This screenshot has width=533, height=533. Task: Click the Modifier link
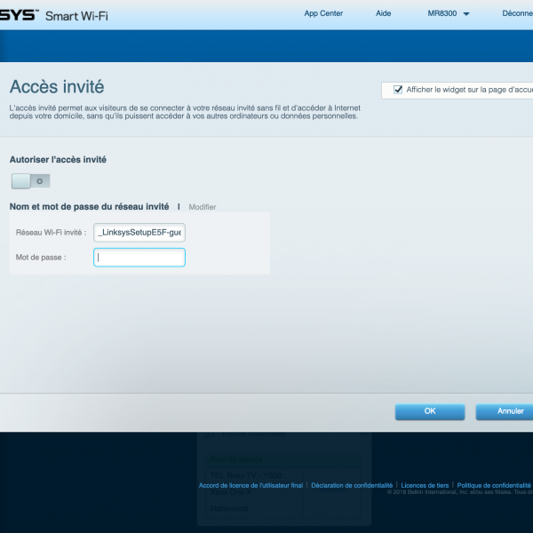[202, 207]
